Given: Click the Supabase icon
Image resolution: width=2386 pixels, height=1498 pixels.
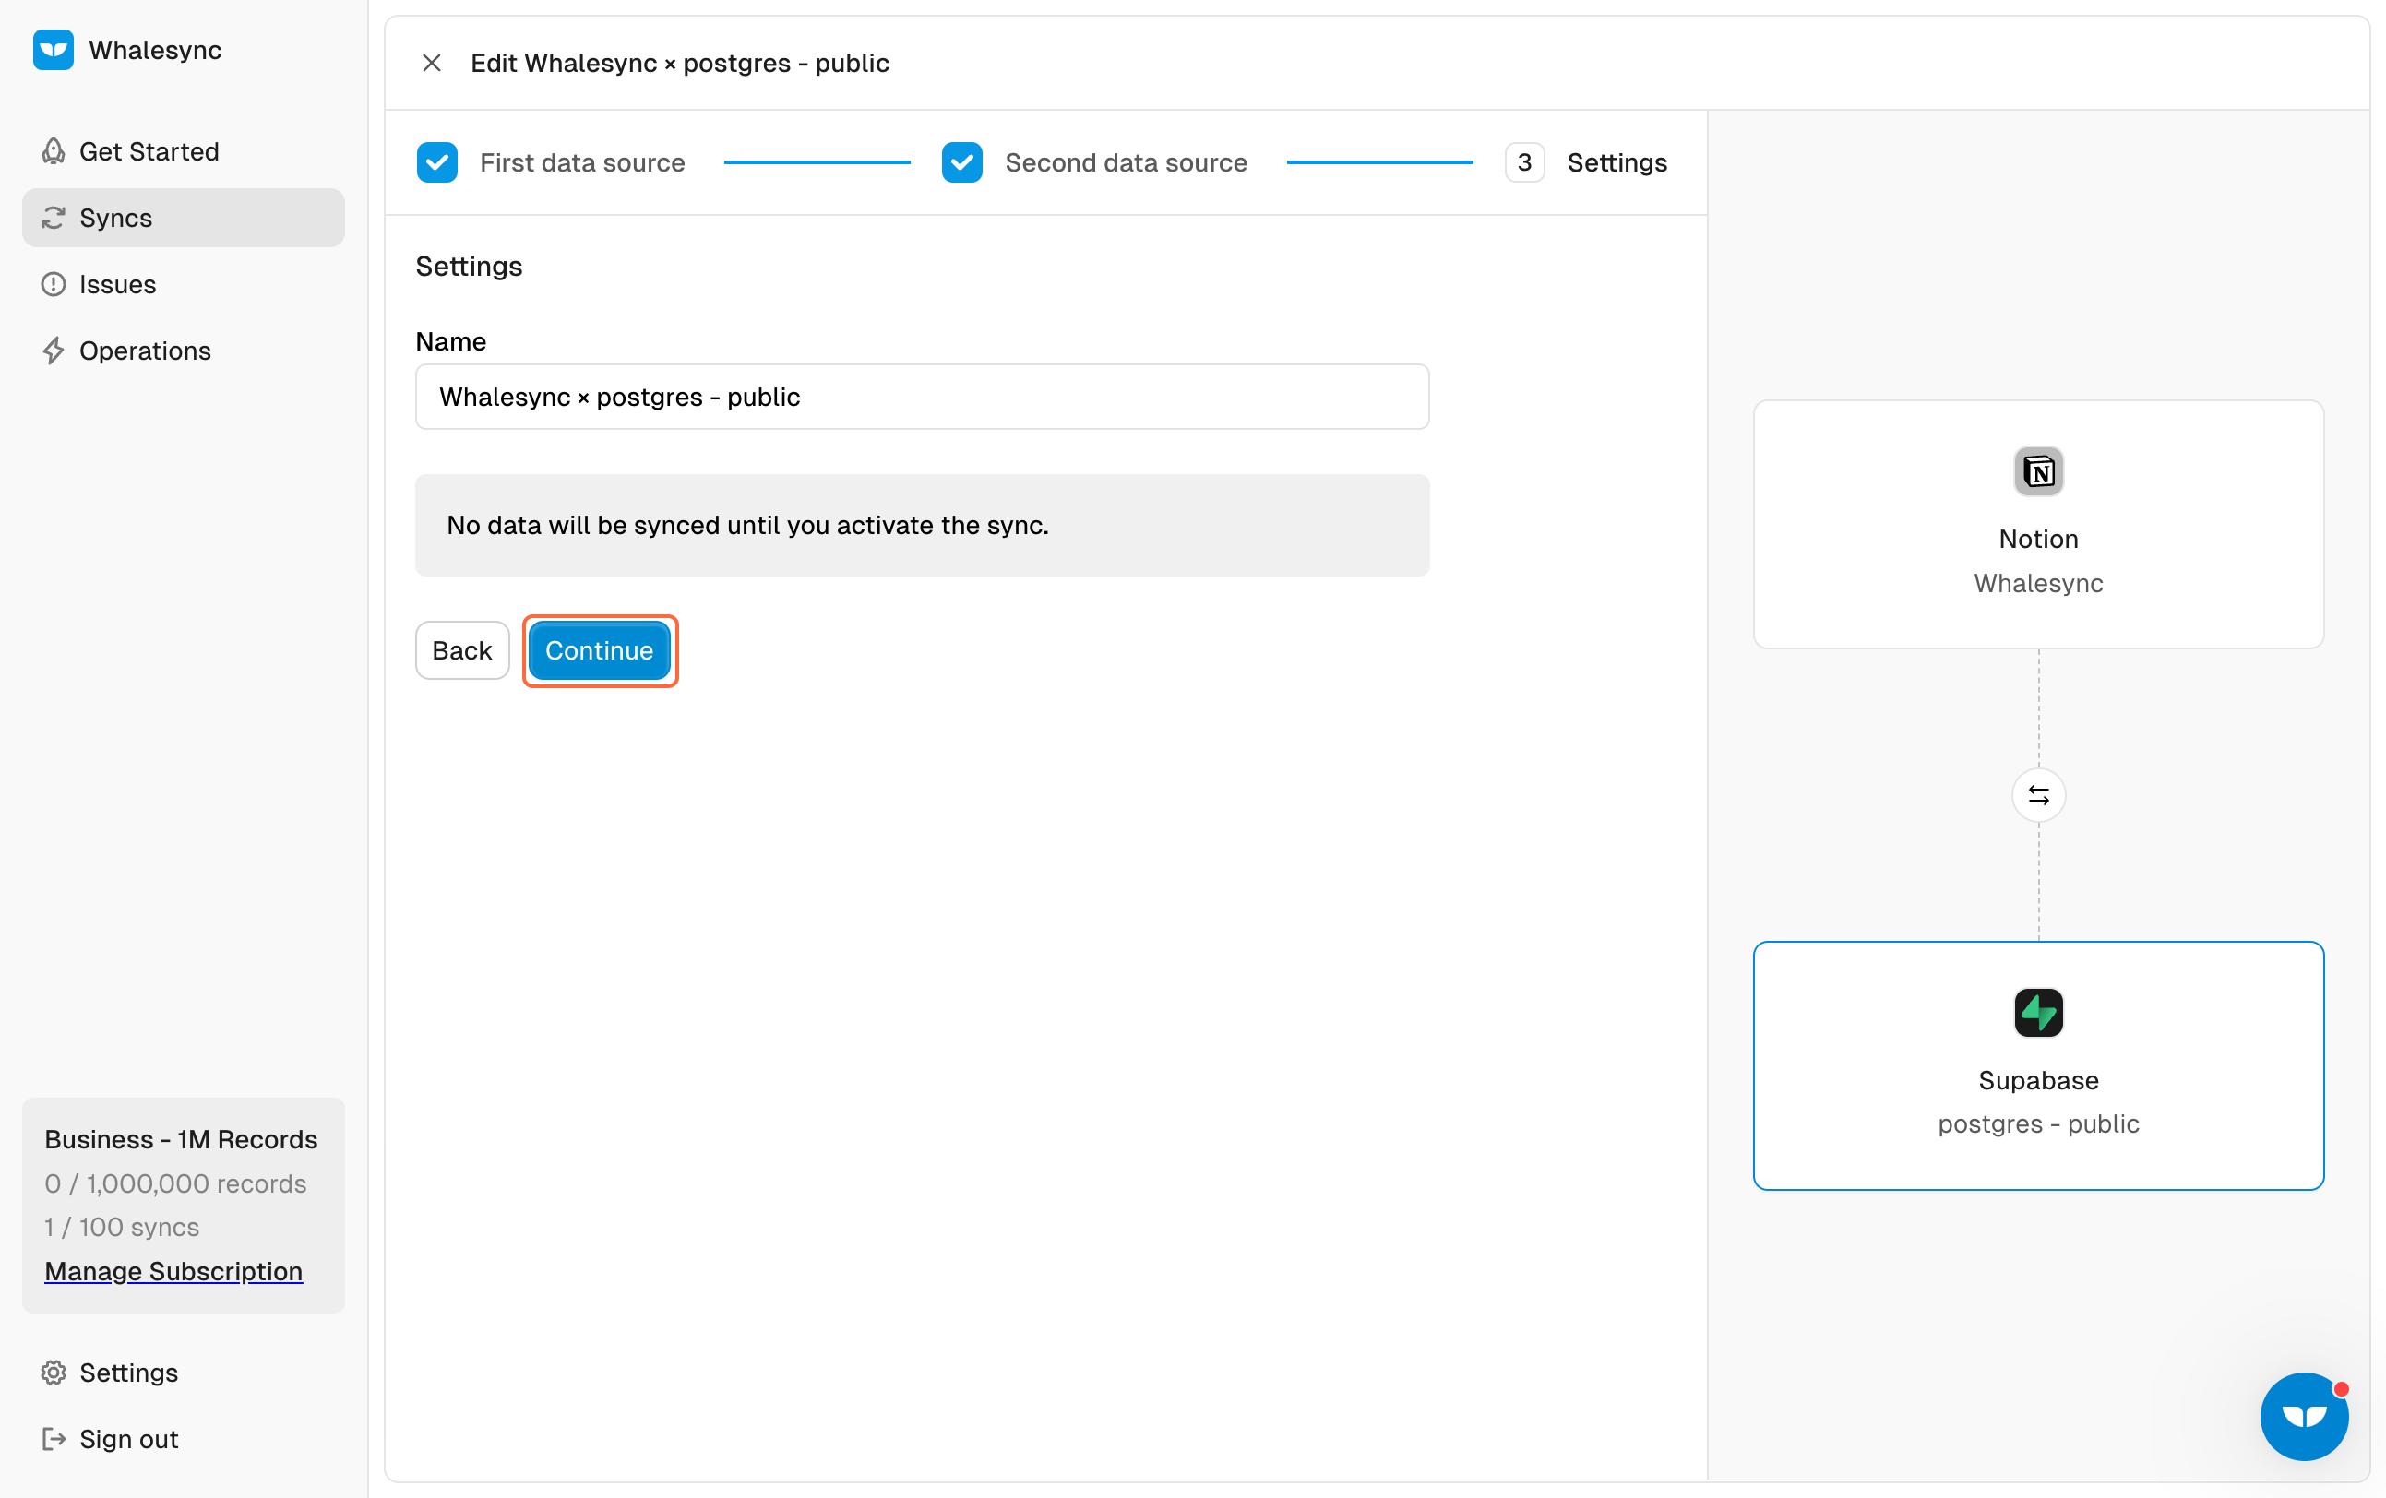Looking at the screenshot, I should (x=2038, y=1013).
